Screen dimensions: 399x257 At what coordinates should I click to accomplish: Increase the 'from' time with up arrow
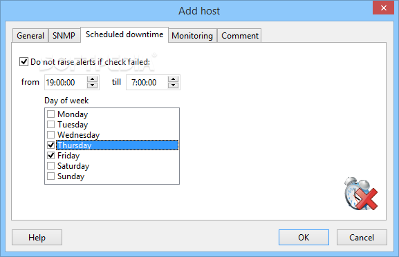92,79
